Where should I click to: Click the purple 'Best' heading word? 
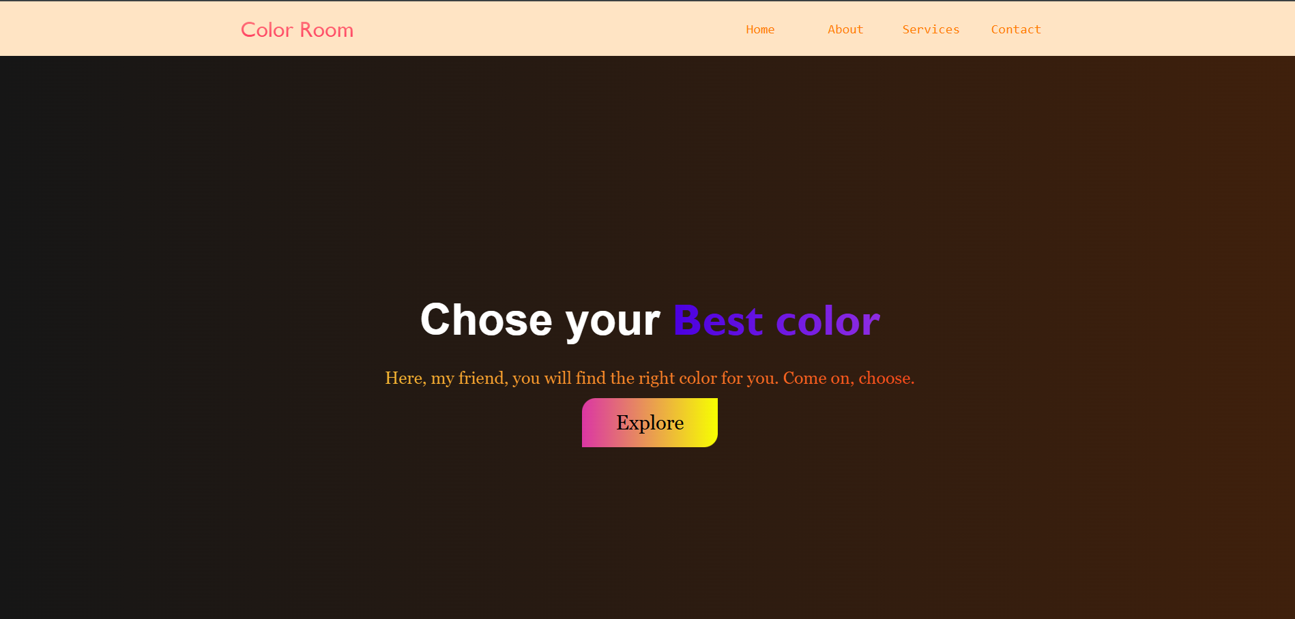pyautogui.click(x=718, y=320)
